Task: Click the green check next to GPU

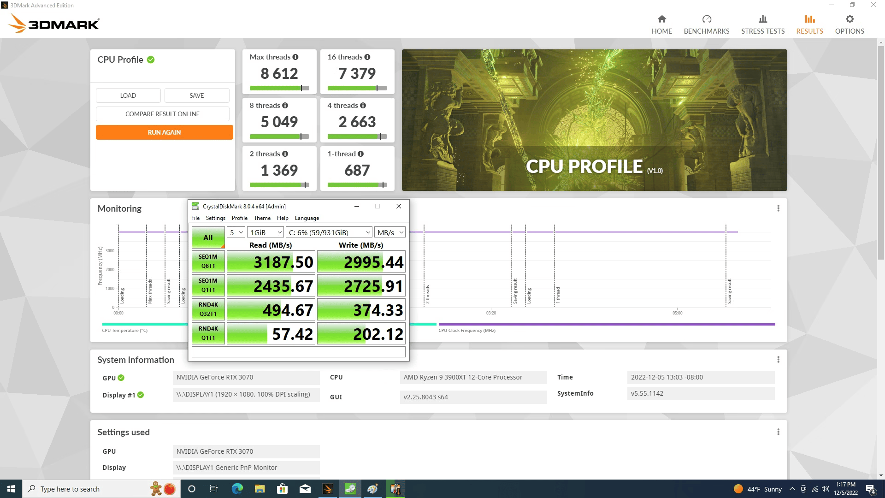Action: point(121,378)
